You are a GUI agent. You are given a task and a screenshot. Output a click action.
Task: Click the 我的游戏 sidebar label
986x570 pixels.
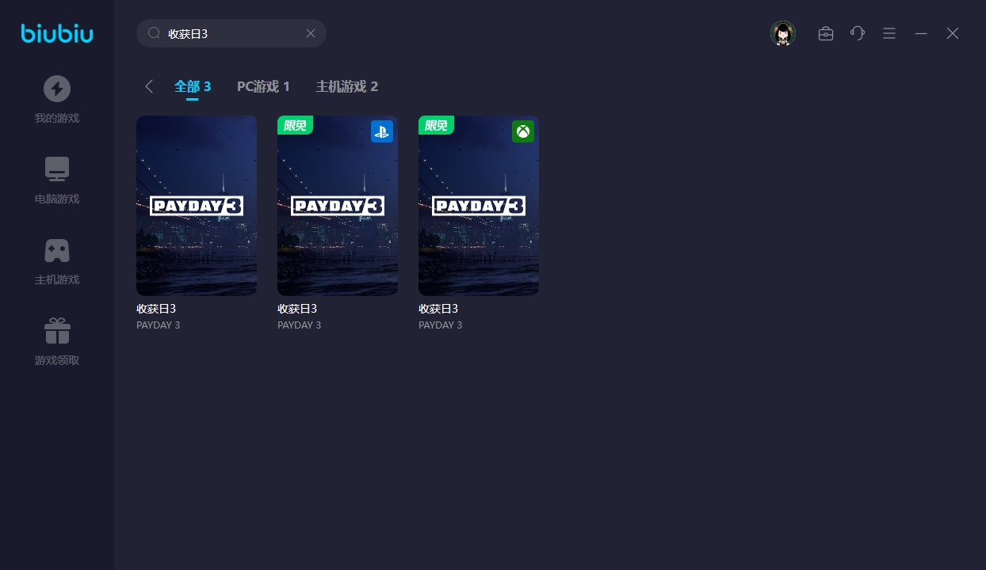(x=57, y=119)
